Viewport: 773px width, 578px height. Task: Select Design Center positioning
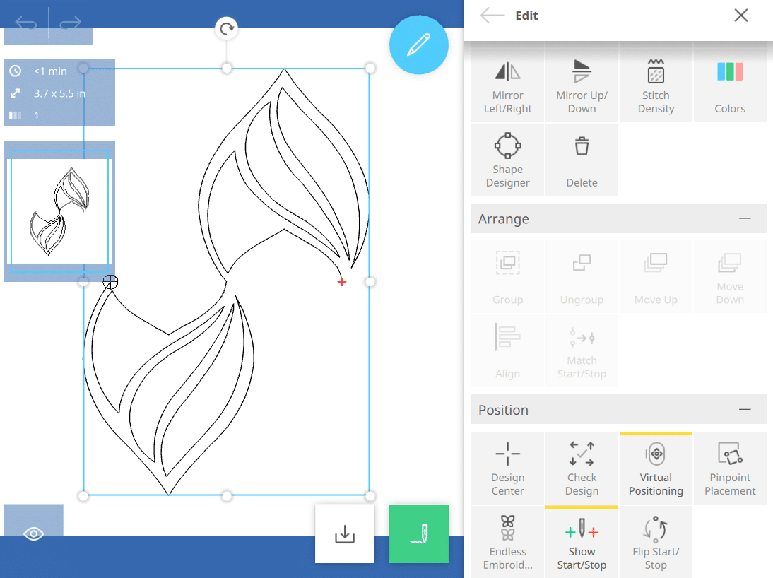[x=507, y=468]
